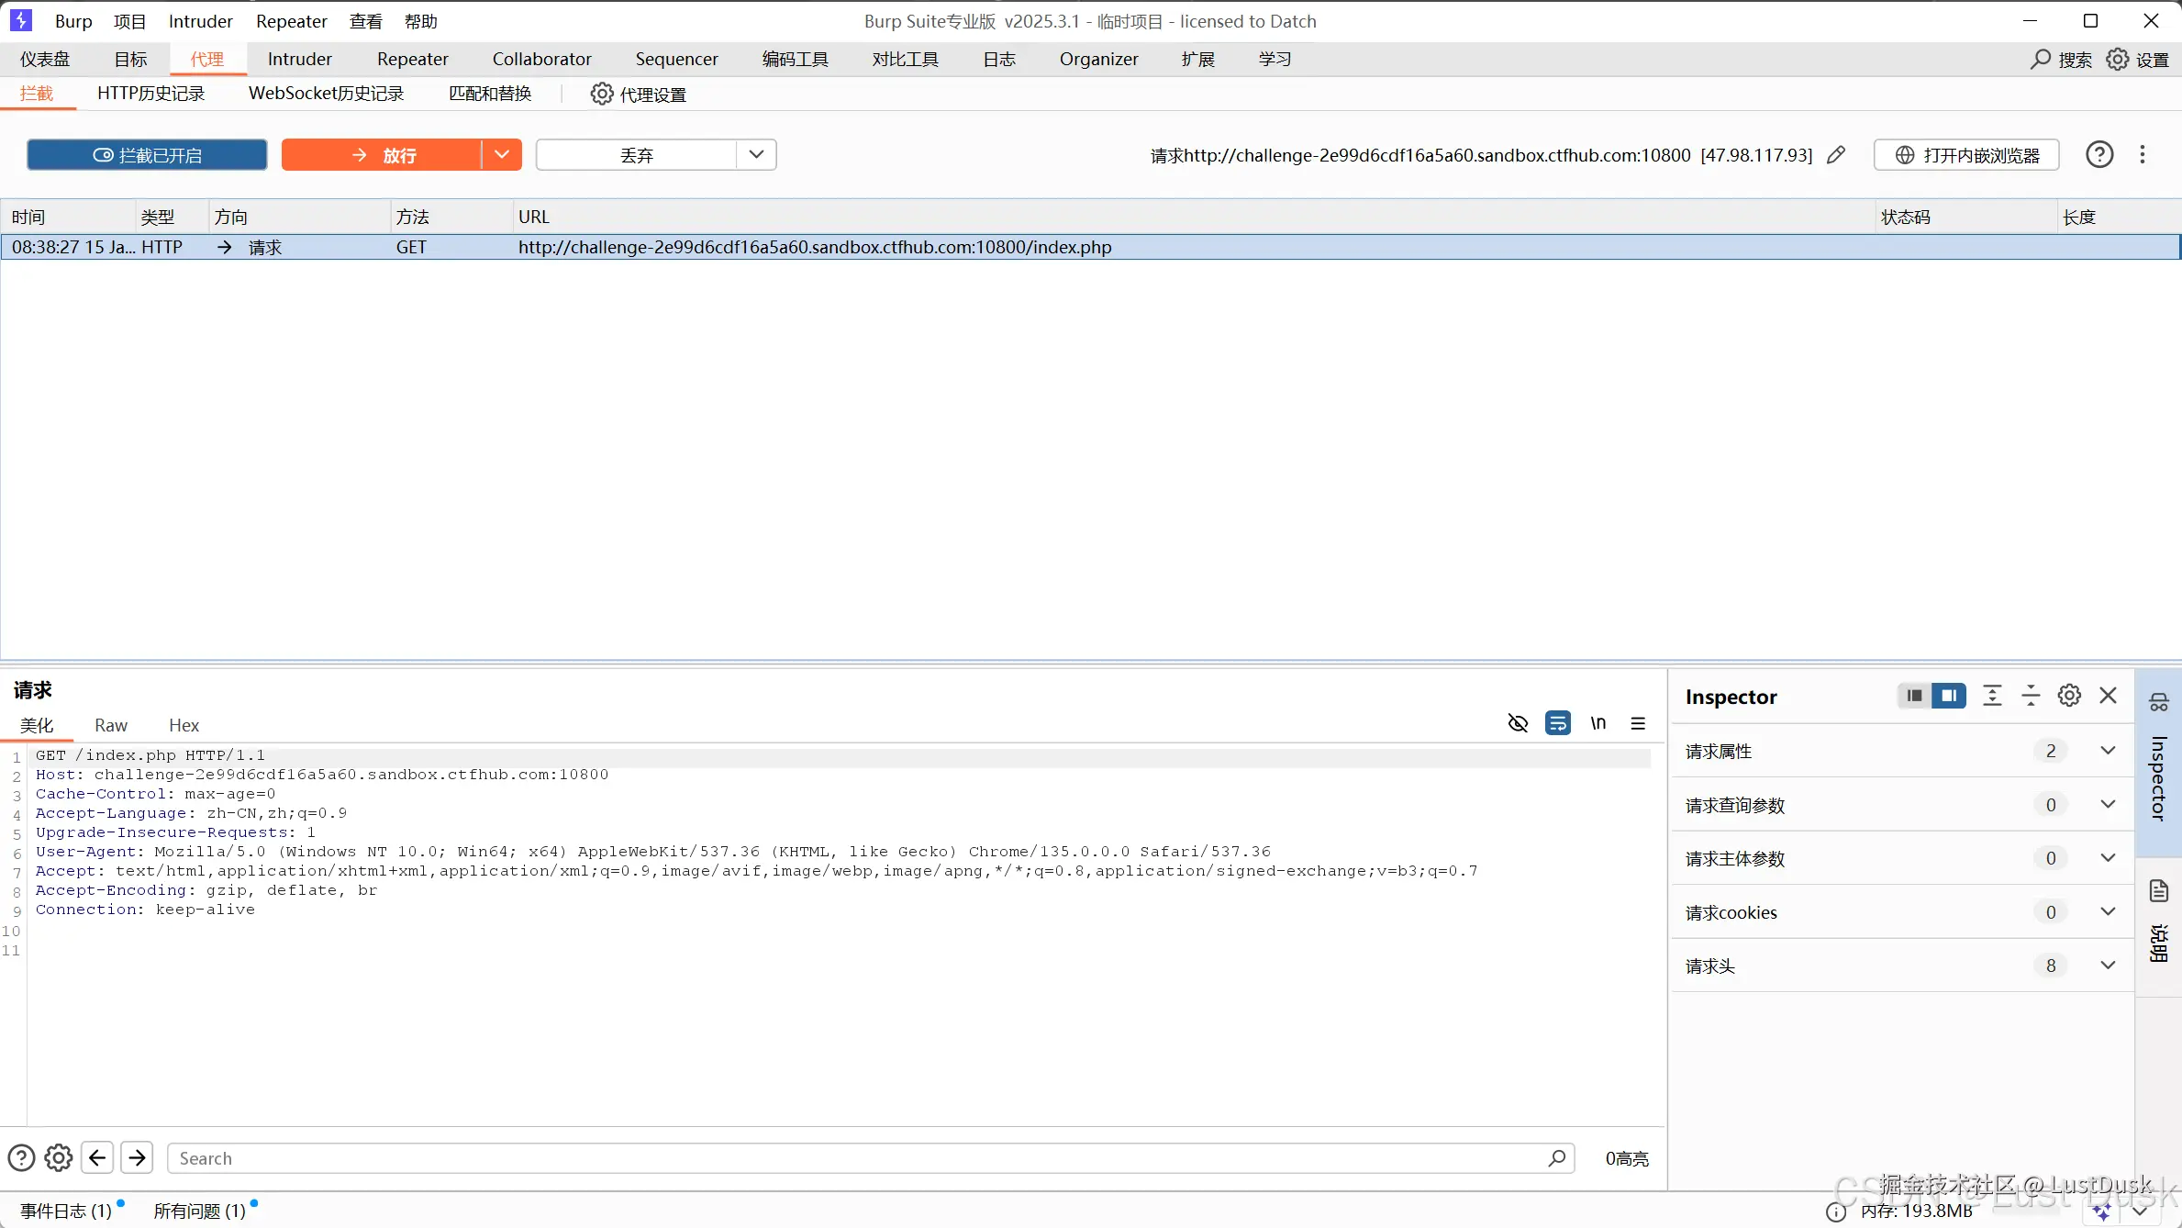Click the request Search input field
This screenshot has height=1228, width=2182.
pyautogui.click(x=871, y=1158)
